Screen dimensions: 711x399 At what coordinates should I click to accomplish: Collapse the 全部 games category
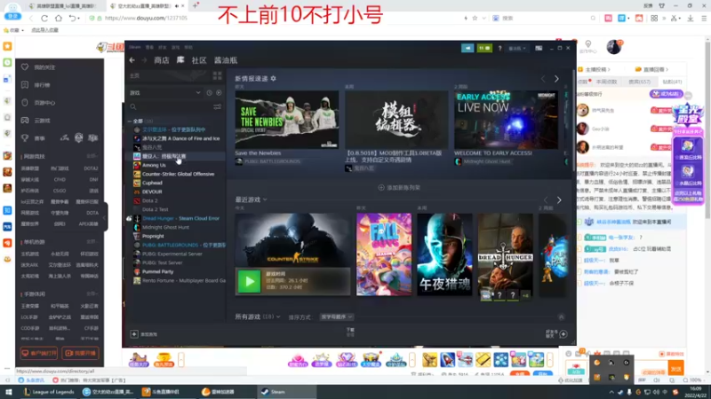130,121
